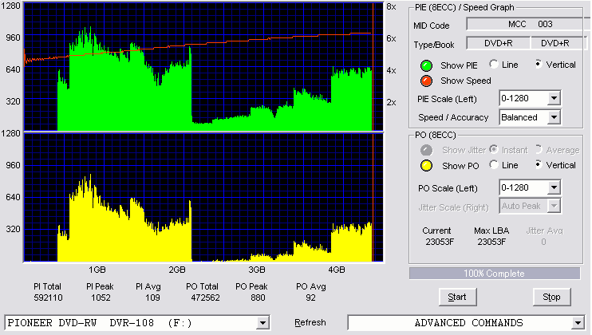592x335 pixels.
Task: Click the Max LBA value 23053F
Action: 491,242
